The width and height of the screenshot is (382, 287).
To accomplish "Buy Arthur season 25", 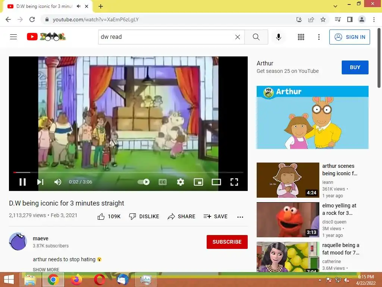I will (x=355, y=67).
